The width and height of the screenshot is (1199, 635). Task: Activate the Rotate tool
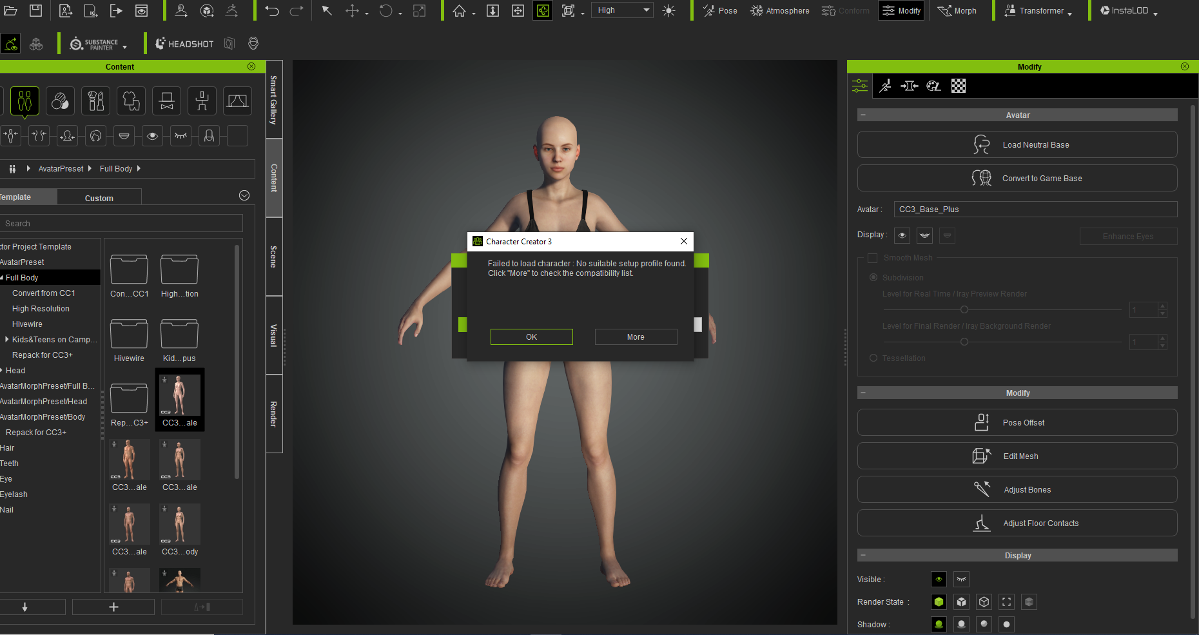click(x=385, y=10)
